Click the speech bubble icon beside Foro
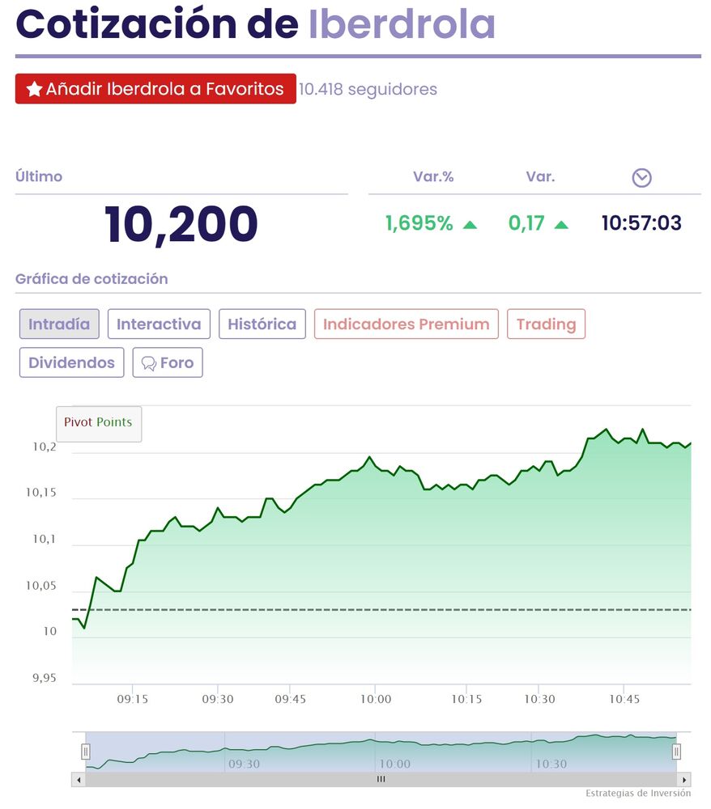Viewport: 711px width, 809px height. coord(148,363)
